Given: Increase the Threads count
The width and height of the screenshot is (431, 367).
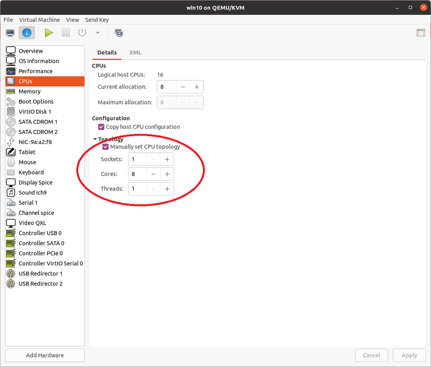Looking at the screenshot, I should (167, 189).
